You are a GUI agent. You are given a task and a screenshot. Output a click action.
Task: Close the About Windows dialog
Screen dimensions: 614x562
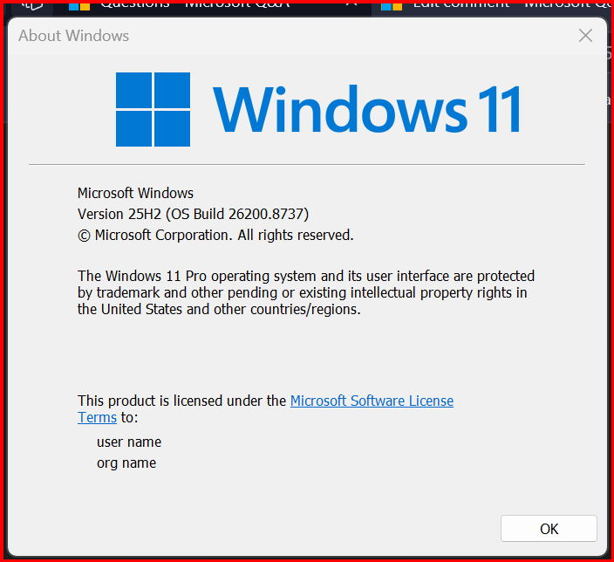[x=585, y=36]
